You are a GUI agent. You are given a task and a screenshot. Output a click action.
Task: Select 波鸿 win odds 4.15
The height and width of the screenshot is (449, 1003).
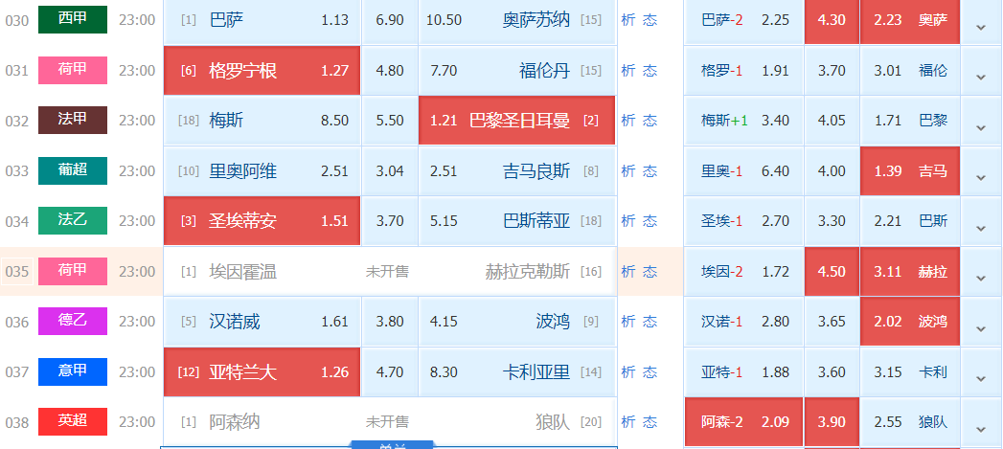517,321
